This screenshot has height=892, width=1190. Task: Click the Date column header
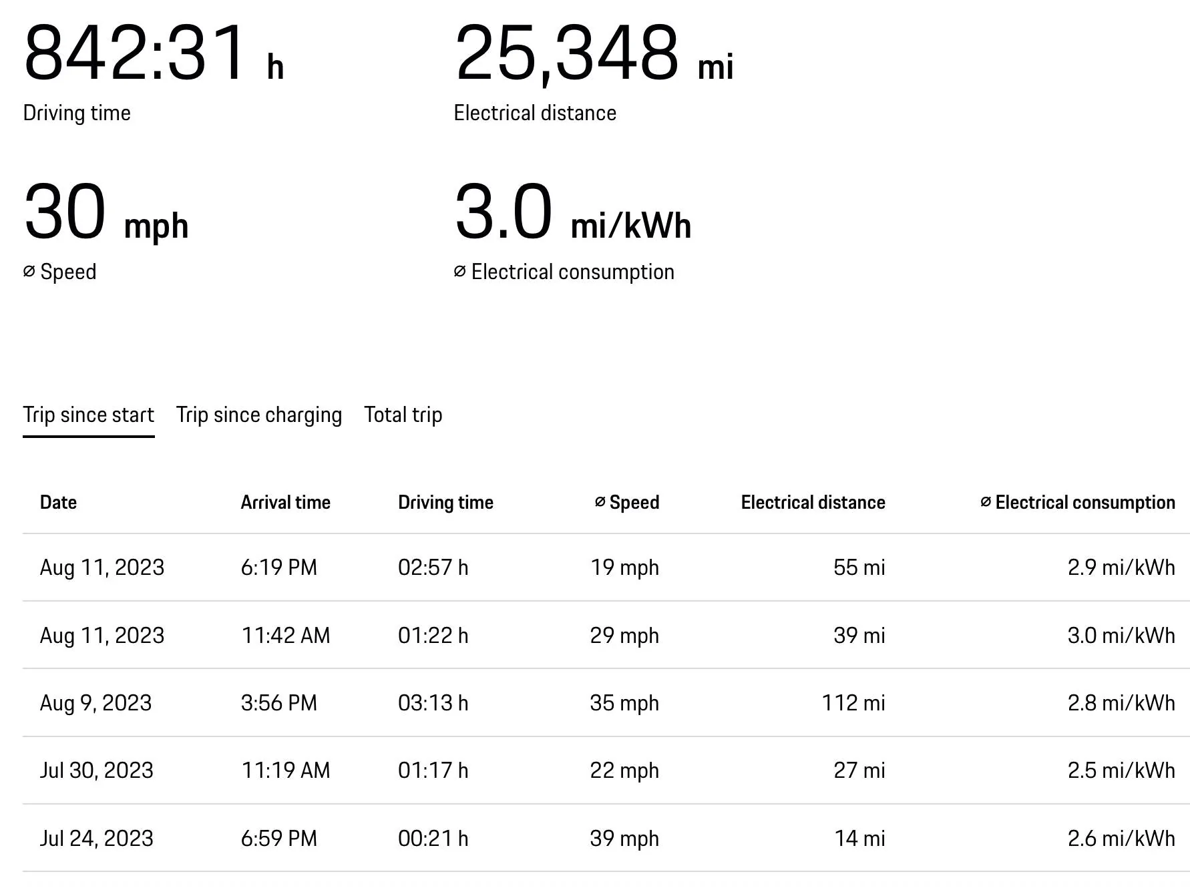[x=59, y=502]
